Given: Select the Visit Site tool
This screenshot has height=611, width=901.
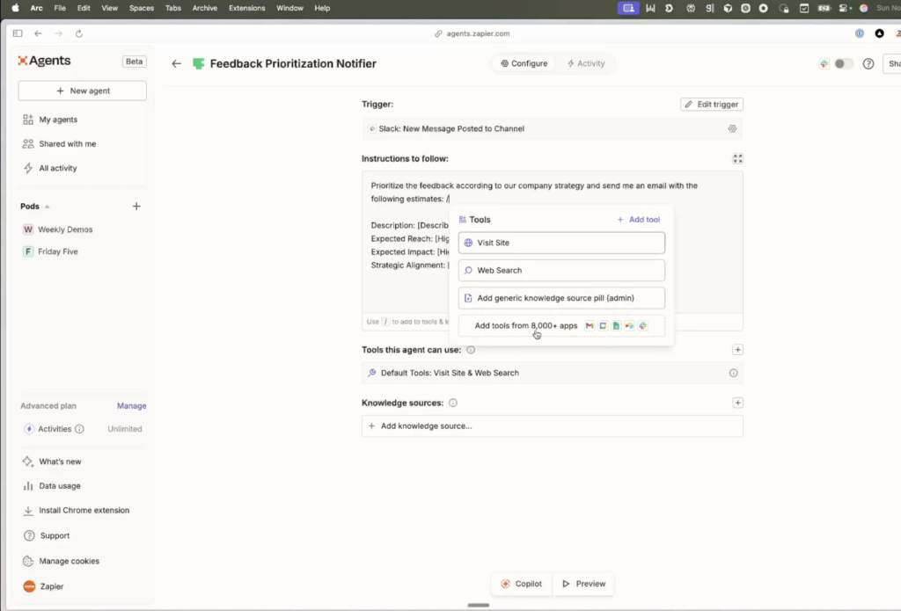Looking at the screenshot, I should [x=561, y=243].
